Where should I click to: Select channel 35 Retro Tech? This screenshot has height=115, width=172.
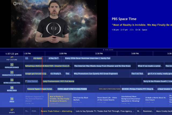tap(12, 89)
